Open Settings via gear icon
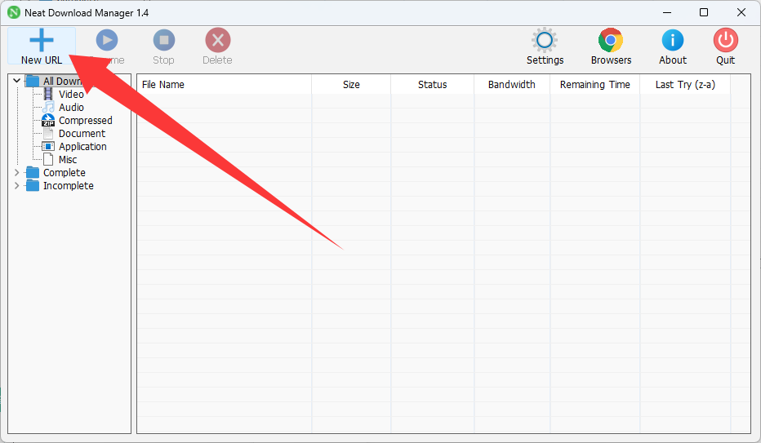Viewport: 761px width, 443px height. click(545, 40)
